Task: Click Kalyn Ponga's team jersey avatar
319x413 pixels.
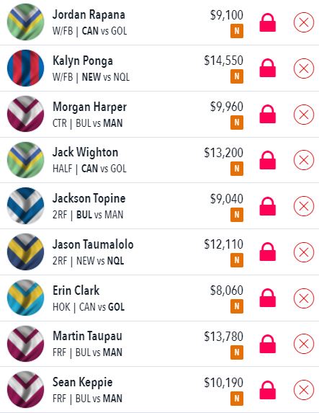Action: click(x=25, y=68)
